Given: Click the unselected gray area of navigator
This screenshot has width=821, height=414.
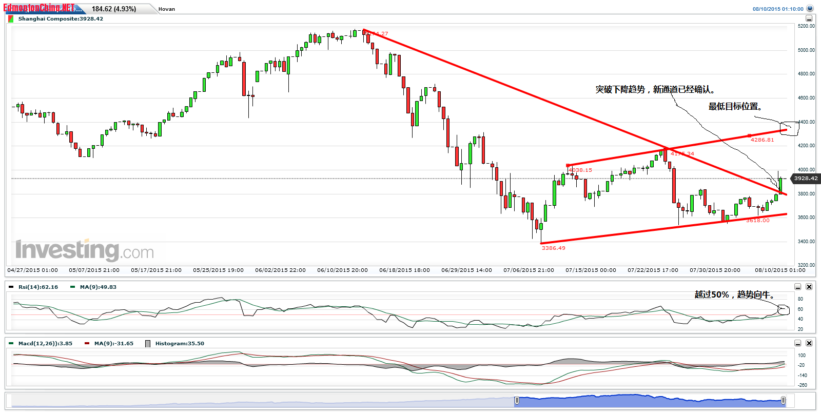Looking at the screenshot, I should click(x=257, y=401).
